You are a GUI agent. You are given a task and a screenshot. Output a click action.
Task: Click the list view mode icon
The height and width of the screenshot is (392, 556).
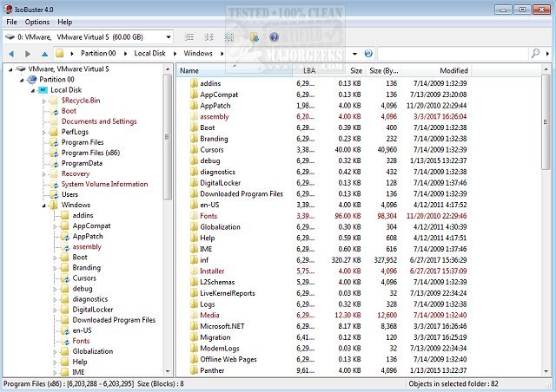(x=189, y=37)
